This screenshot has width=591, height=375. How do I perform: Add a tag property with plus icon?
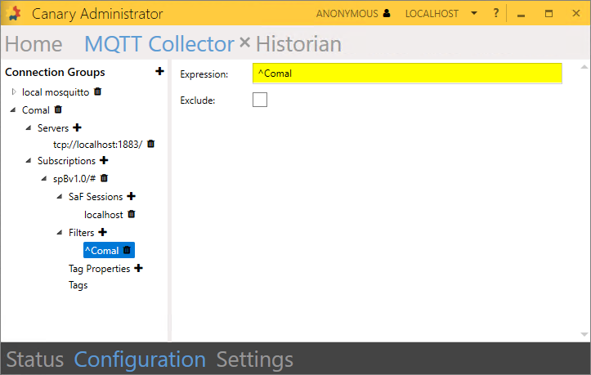pos(138,268)
